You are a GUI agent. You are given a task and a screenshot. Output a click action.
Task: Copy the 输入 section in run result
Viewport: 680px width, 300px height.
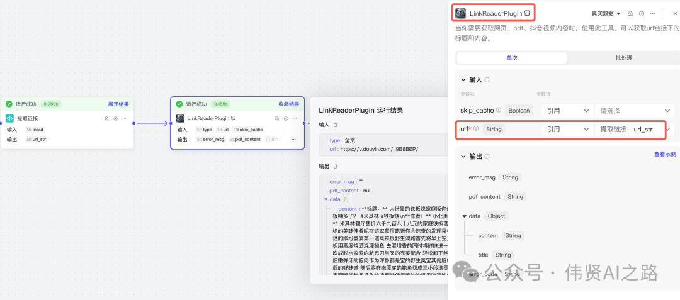pyautogui.click(x=335, y=125)
